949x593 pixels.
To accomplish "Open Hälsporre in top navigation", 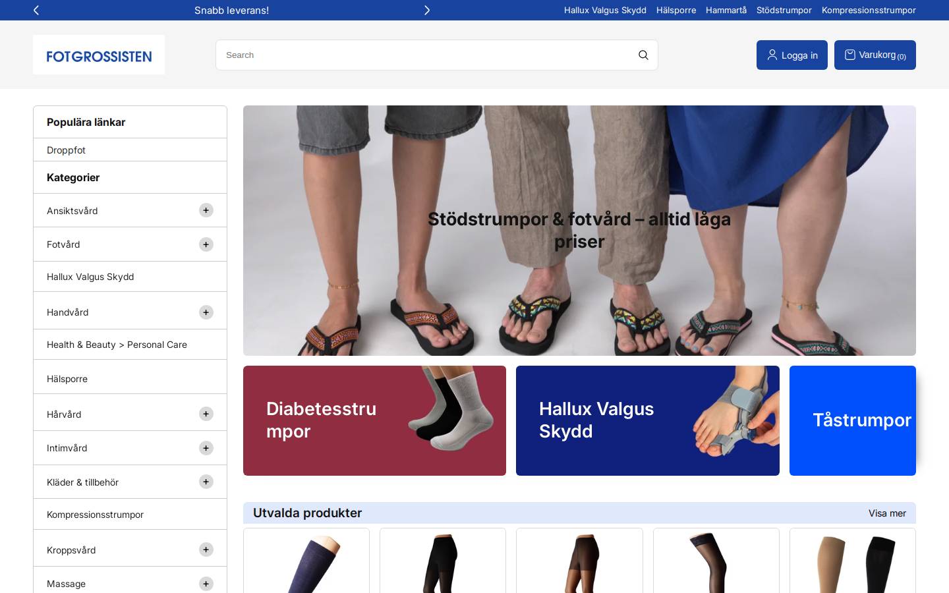I will tap(676, 10).
